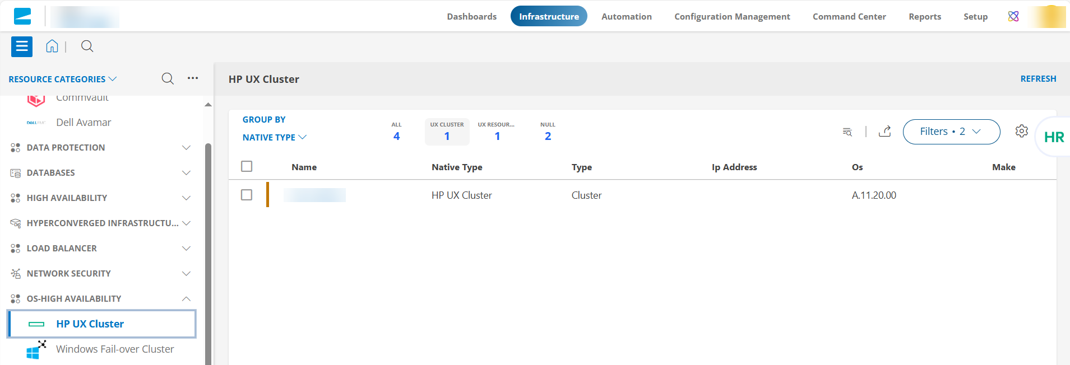Click the Dell Avamar logo icon
Viewport: 1070px width, 365px height.
point(36,123)
